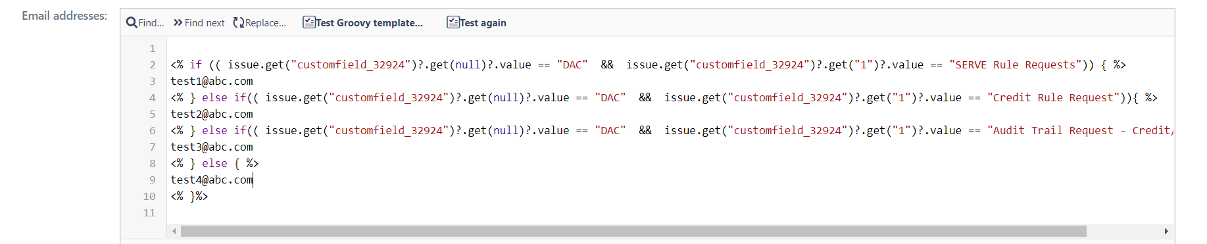The width and height of the screenshot is (1207, 244).
Task: Click the scrollbar right arrow
Action: pos(1166,231)
